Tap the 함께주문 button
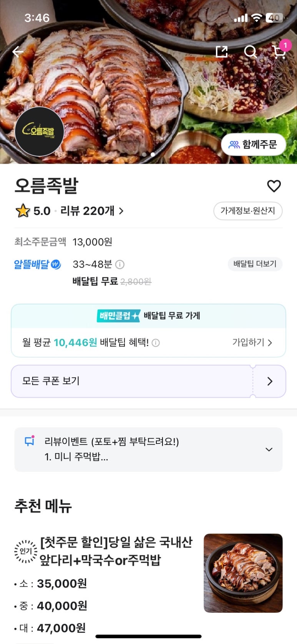297x644 pixels. [253, 145]
